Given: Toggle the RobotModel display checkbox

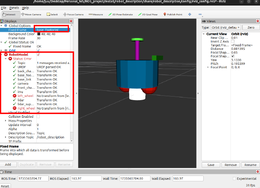Looking at the screenshot, I should tap(38, 55).
